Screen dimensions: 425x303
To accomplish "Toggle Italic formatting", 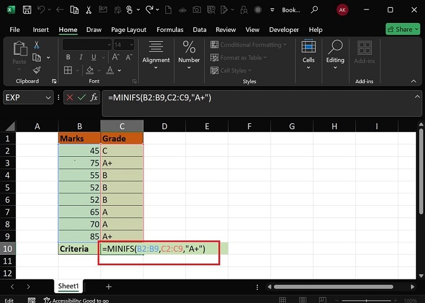I will [x=81, y=57].
